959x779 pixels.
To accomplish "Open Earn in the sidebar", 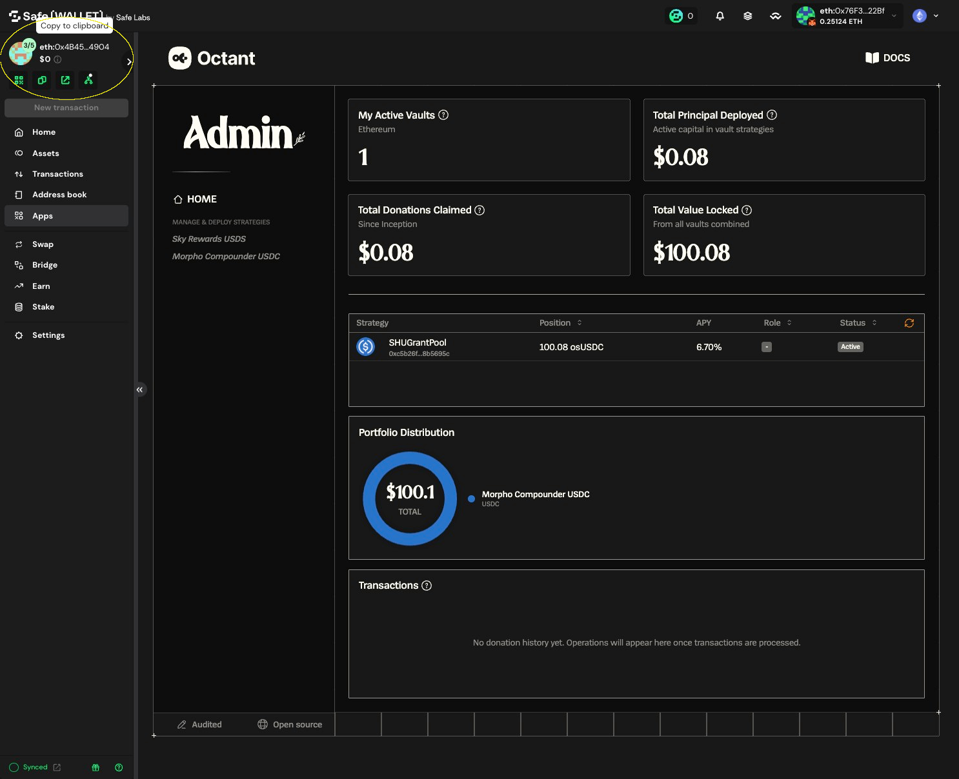I will [x=66, y=286].
